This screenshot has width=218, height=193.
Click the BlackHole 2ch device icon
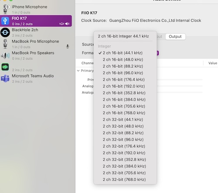click(x=5, y=32)
